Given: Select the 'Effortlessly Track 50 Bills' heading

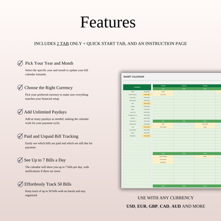Looking at the screenshot, I should (x=48, y=184).
